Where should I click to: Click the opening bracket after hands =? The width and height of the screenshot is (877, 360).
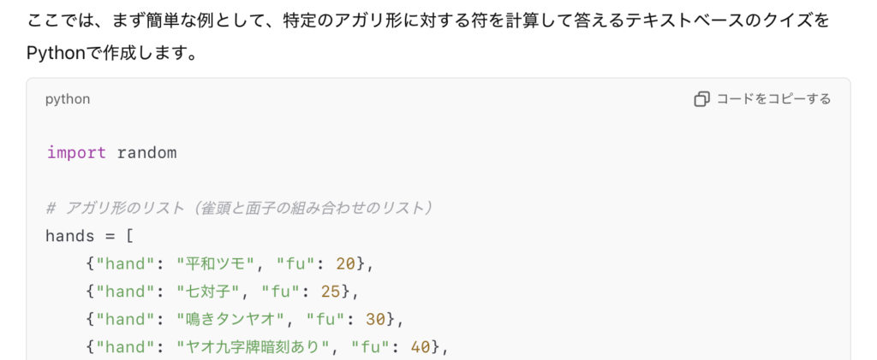128,235
